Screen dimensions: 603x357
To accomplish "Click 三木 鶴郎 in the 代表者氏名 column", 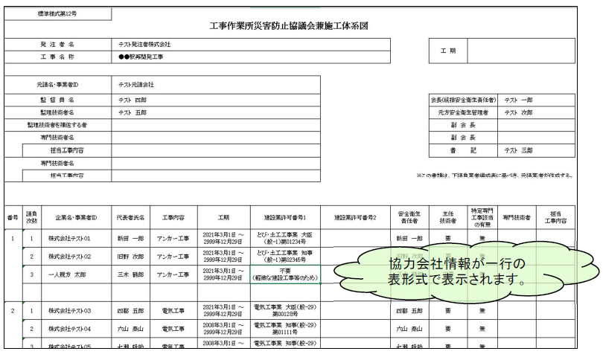I will coord(131,274).
